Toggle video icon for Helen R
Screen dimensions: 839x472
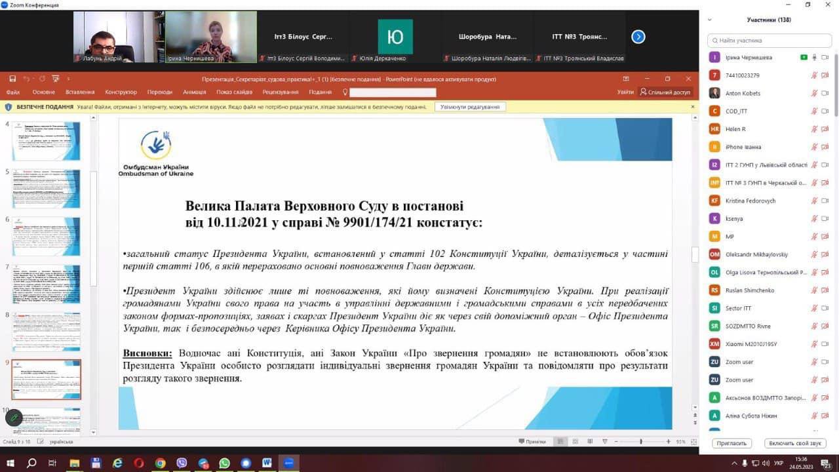[825, 129]
